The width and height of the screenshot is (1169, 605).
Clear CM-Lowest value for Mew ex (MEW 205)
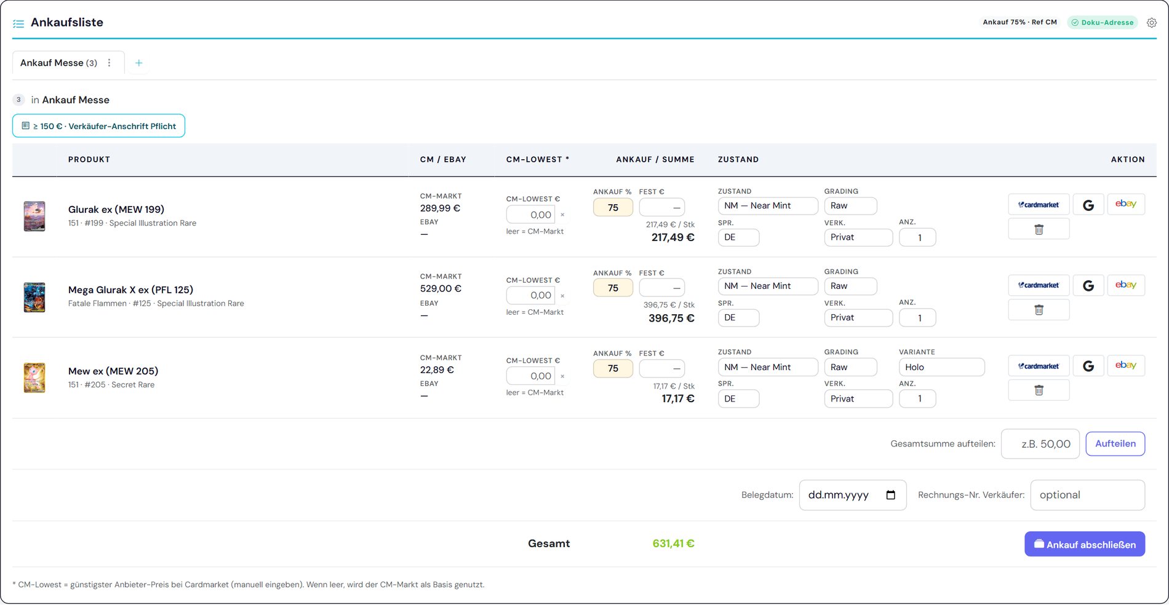(x=562, y=376)
